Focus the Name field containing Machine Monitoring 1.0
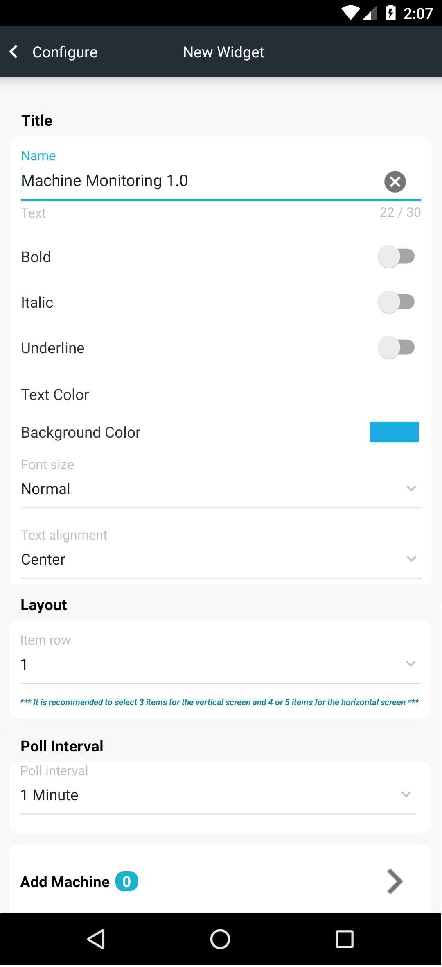Screen dimensions: 442x967 coord(201,181)
